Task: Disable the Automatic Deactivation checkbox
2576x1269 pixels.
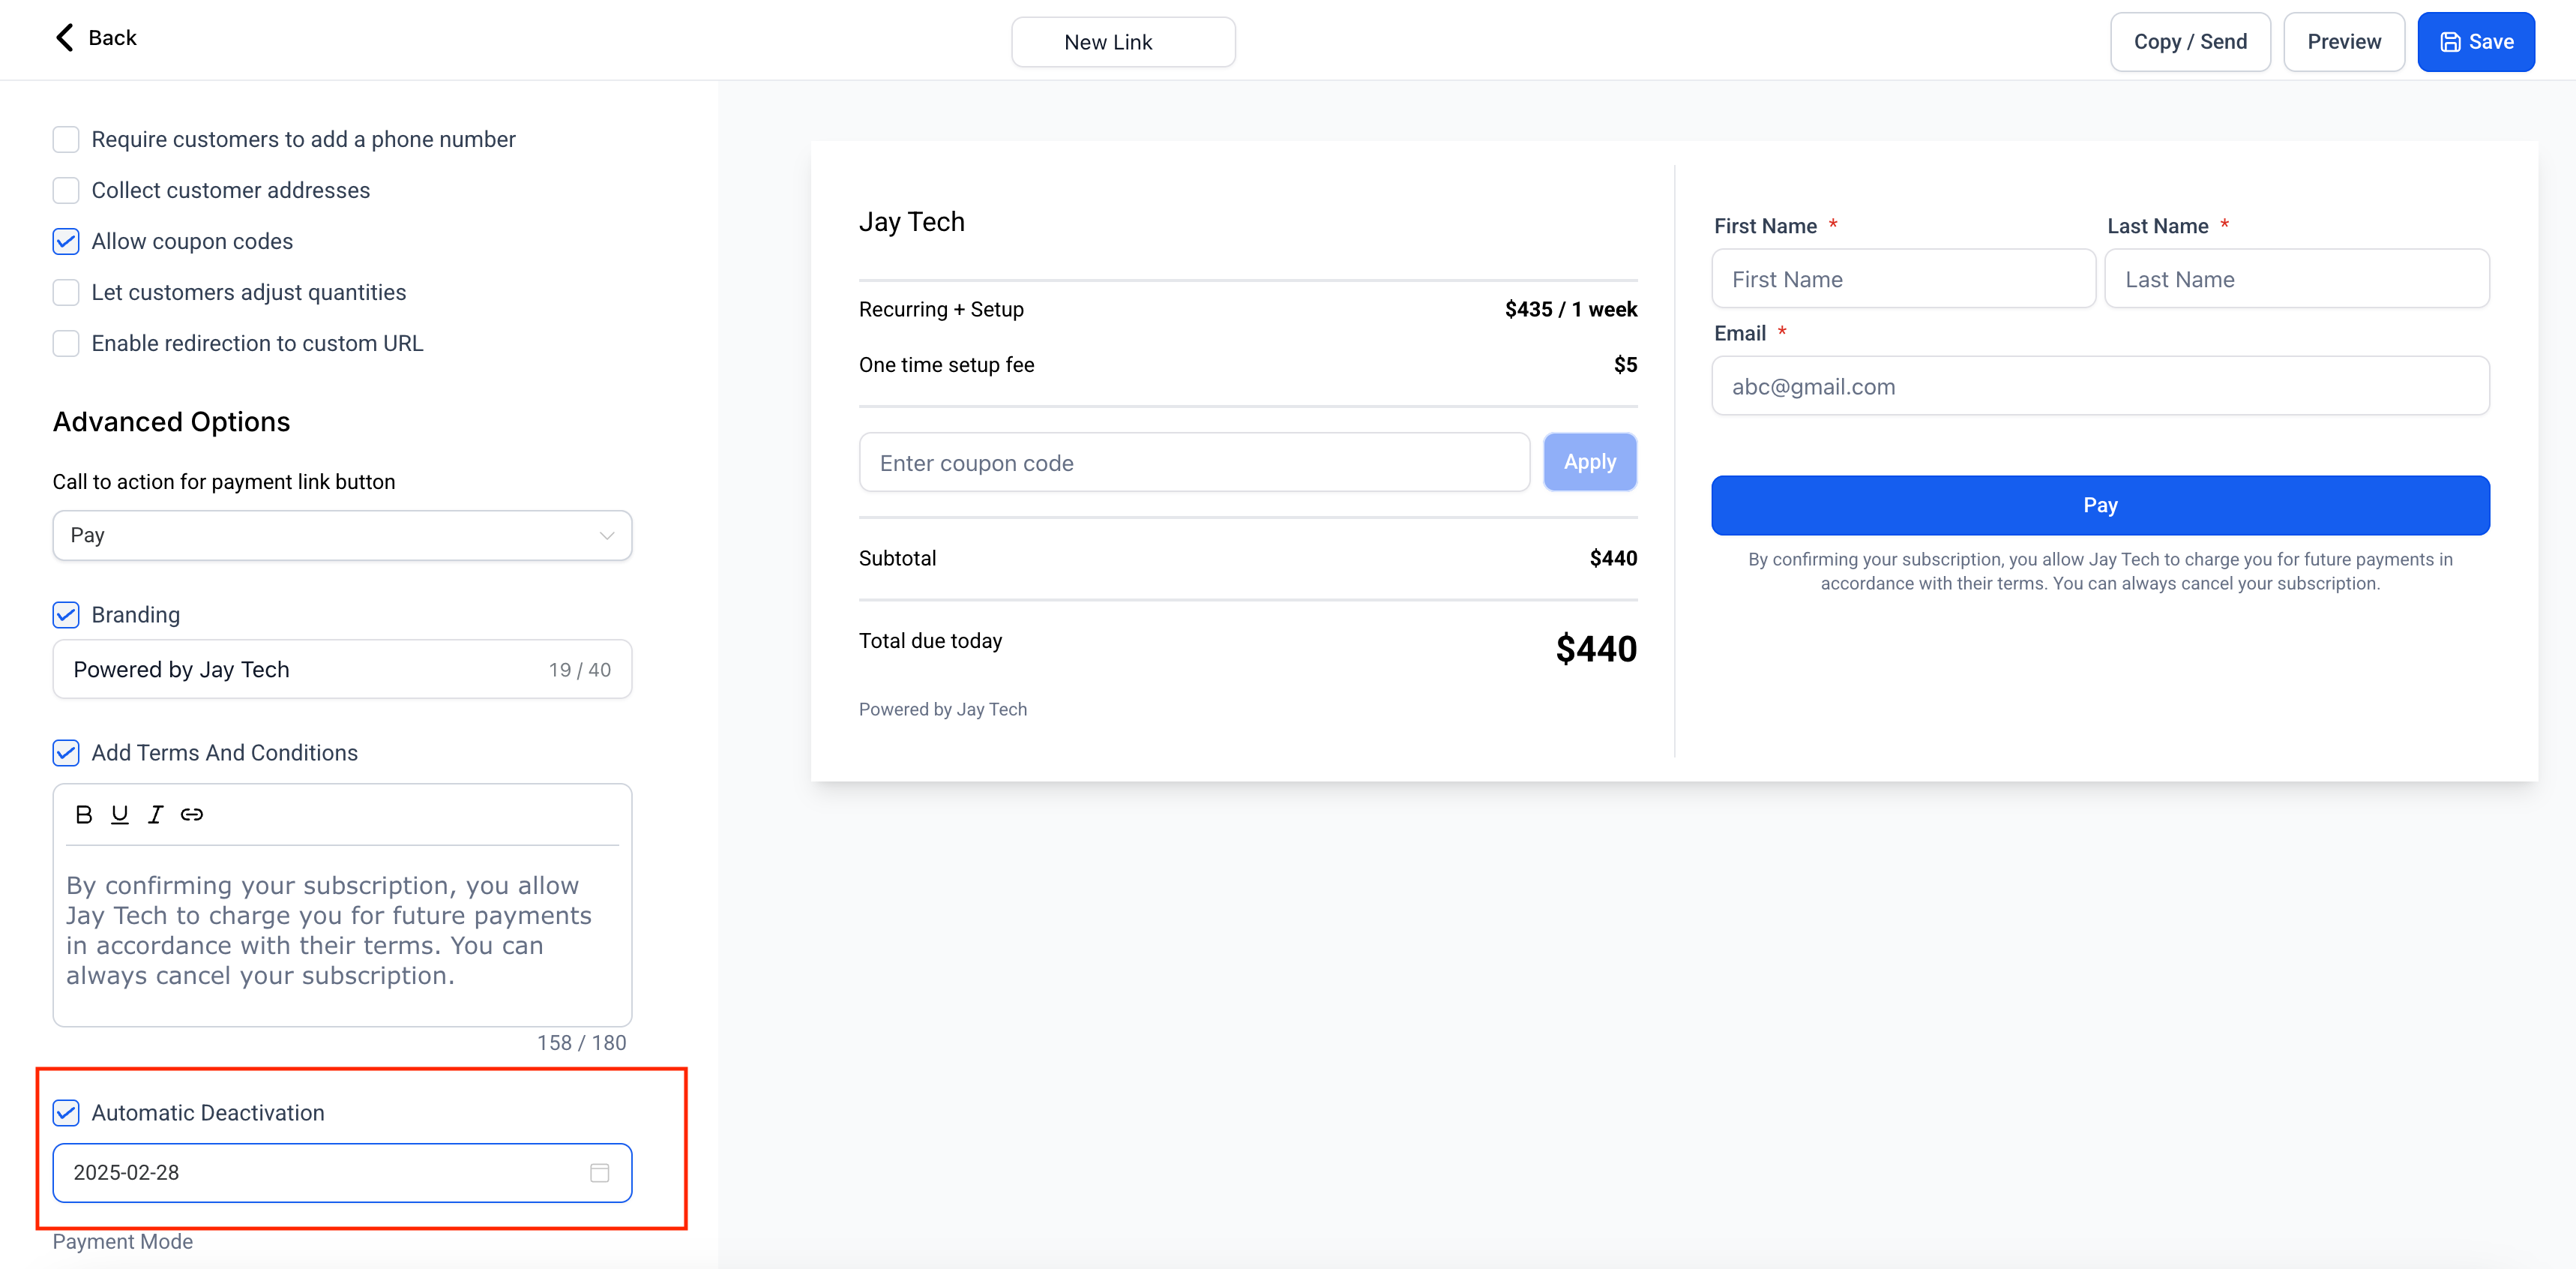Action: [66, 1113]
